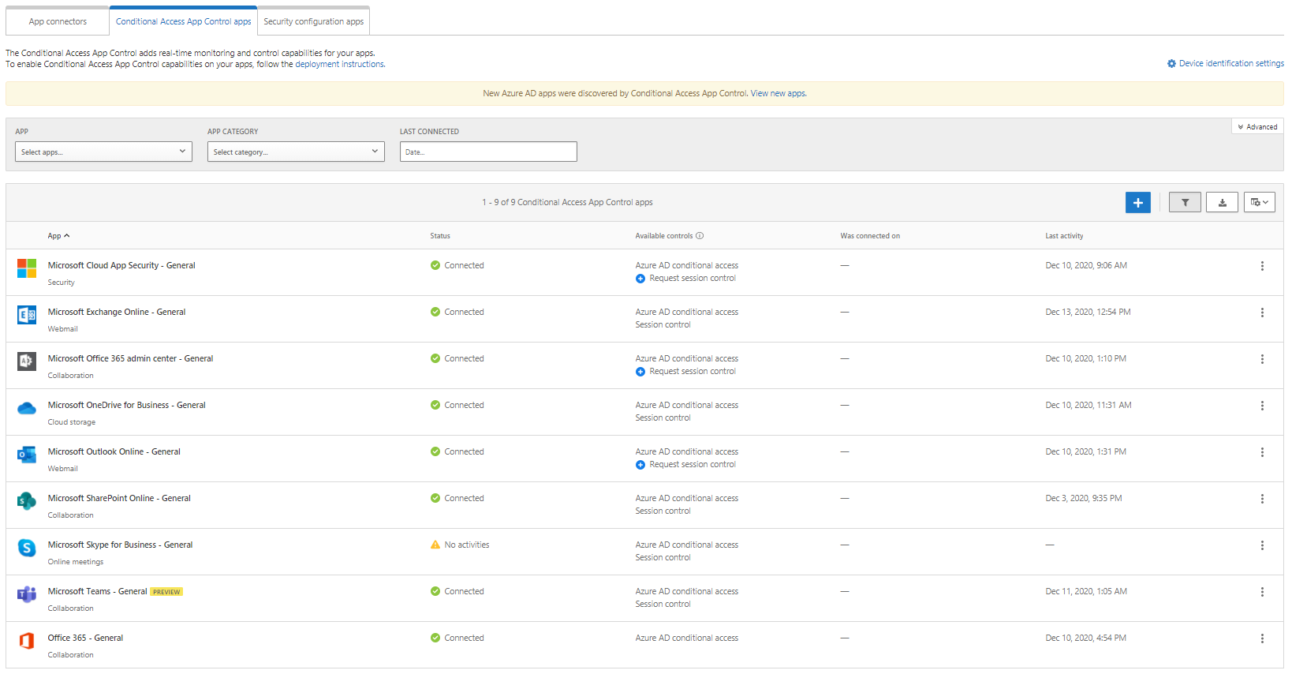Click plus icon for Cloud App Security session control
This screenshot has width=1292, height=674.
640,279
